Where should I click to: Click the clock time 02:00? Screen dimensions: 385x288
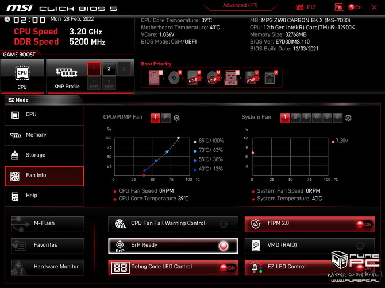click(29, 20)
